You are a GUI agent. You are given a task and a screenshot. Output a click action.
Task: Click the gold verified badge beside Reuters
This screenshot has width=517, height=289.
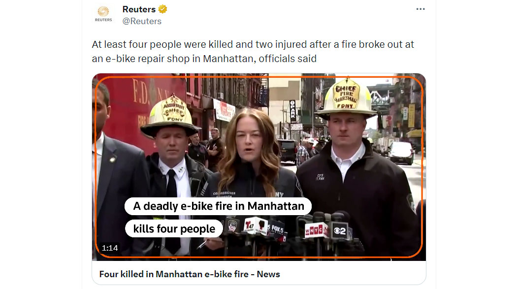point(162,9)
